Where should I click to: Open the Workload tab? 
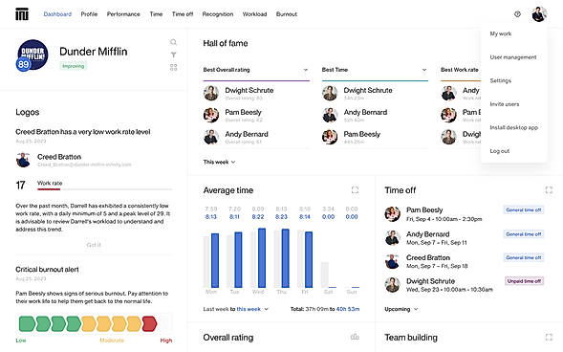pyautogui.click(x=254, y=14)
